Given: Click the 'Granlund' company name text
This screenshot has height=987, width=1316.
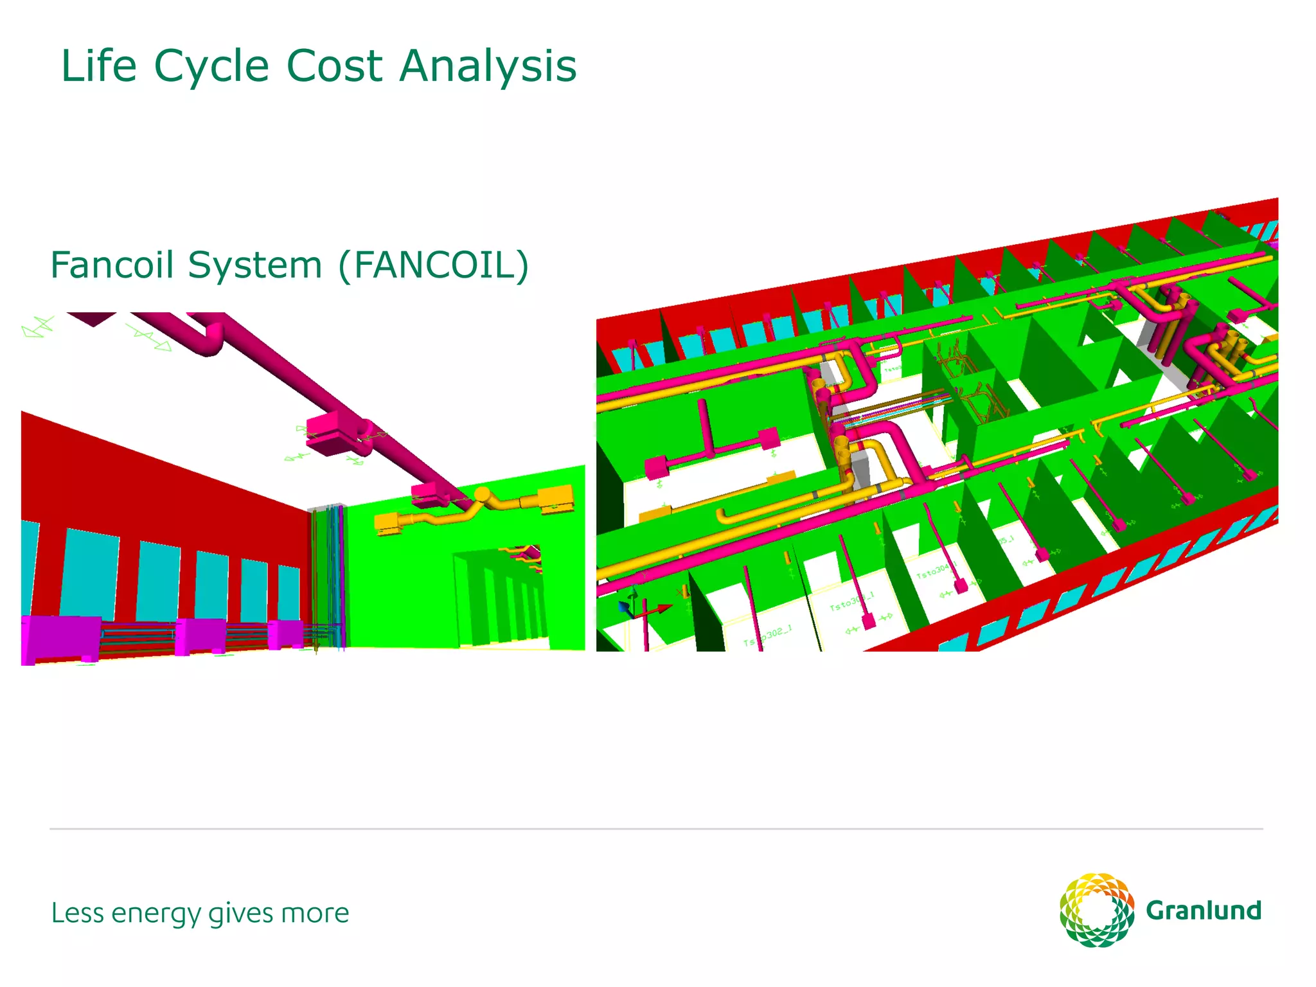Looking at the screenshot, I should (1204, 911).
